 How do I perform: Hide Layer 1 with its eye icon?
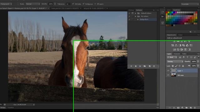pos(168,71)
